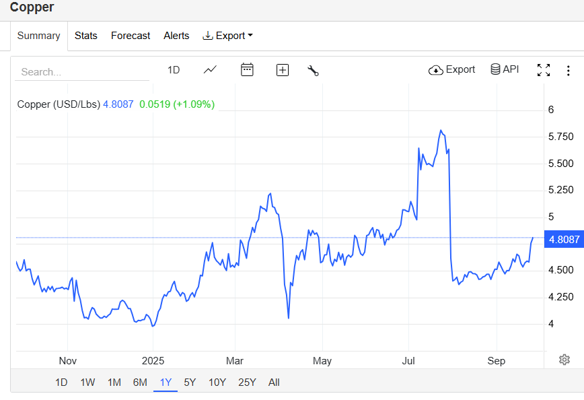Select the 5Y time range

pos(190,382)
